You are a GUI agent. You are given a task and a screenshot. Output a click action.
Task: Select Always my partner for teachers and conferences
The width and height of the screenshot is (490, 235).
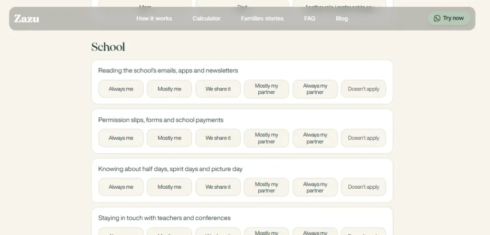point(315,231)
